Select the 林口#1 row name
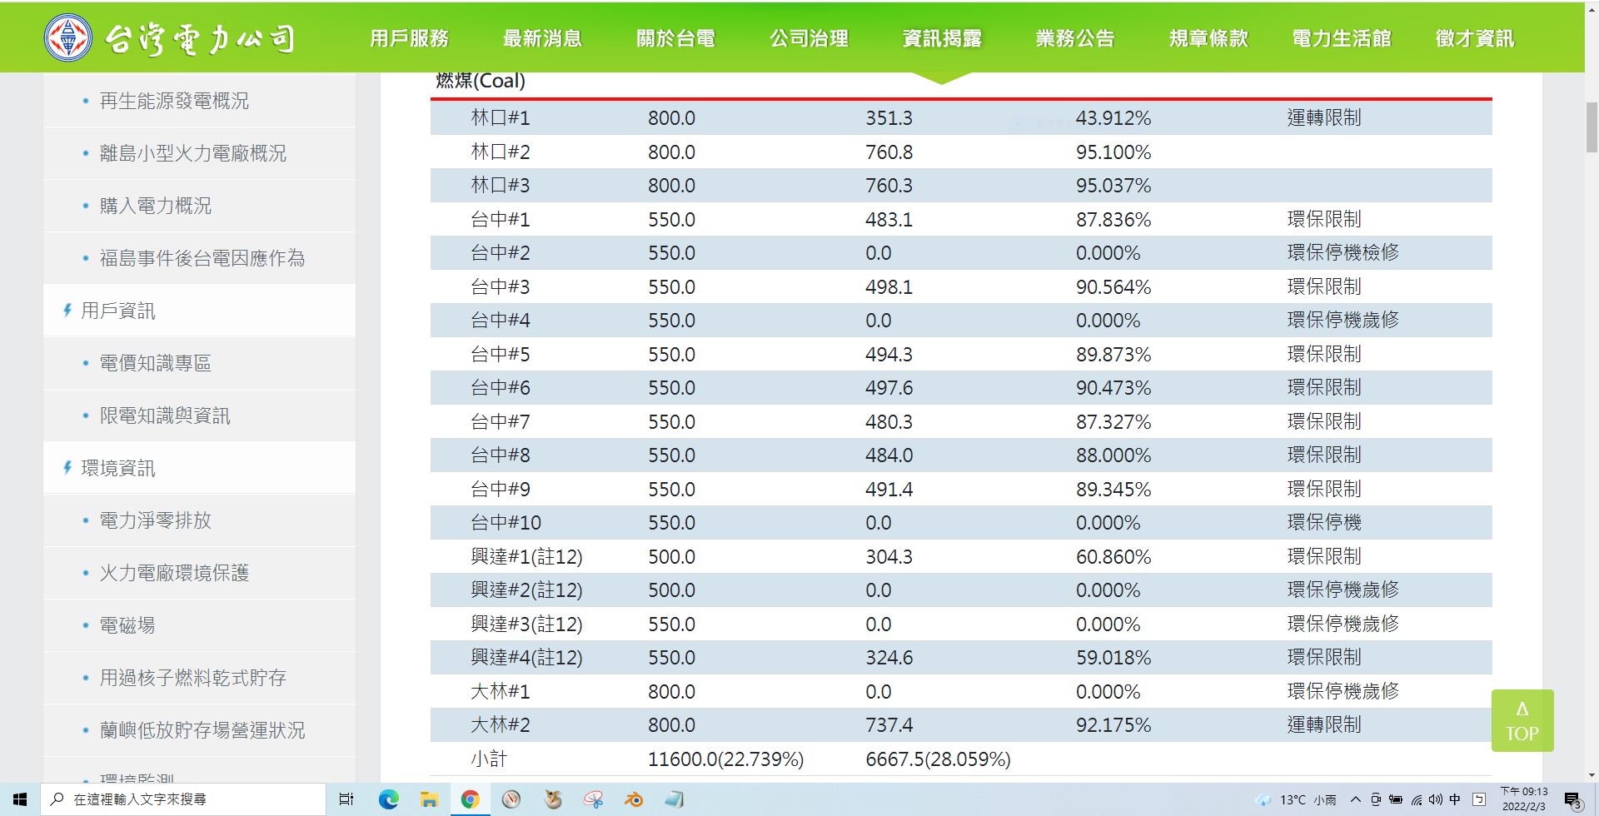The height and width of the screenshot is (816, 1599). (501, 118)
